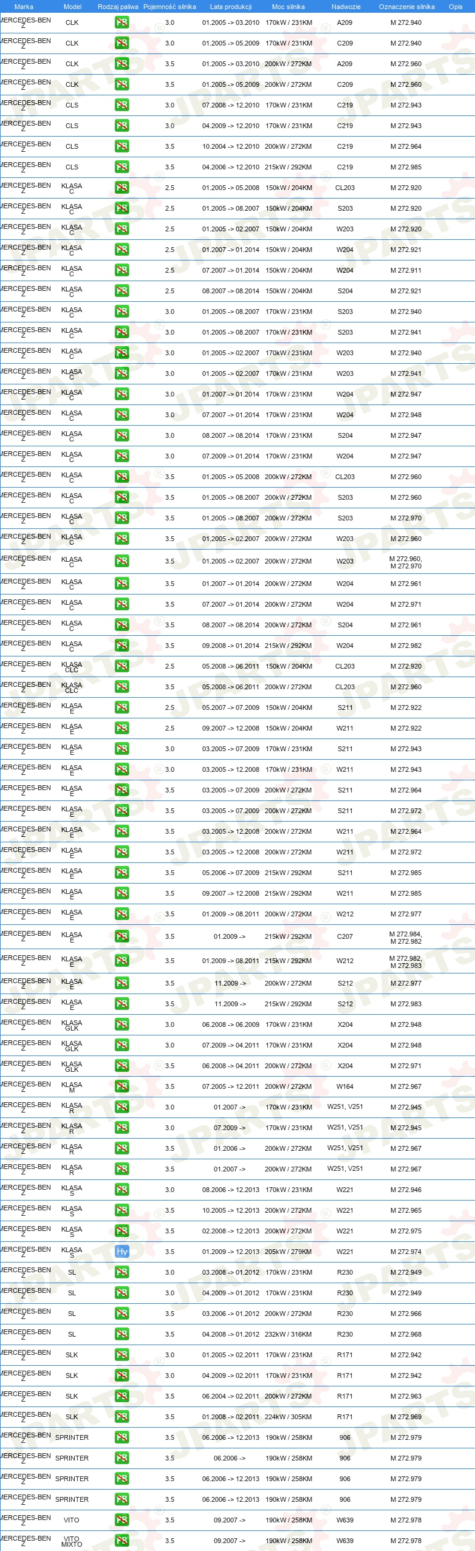
Task: Click the fuel icon in the 'M 272.982, M 272.983' row
Action: point(122,961)
